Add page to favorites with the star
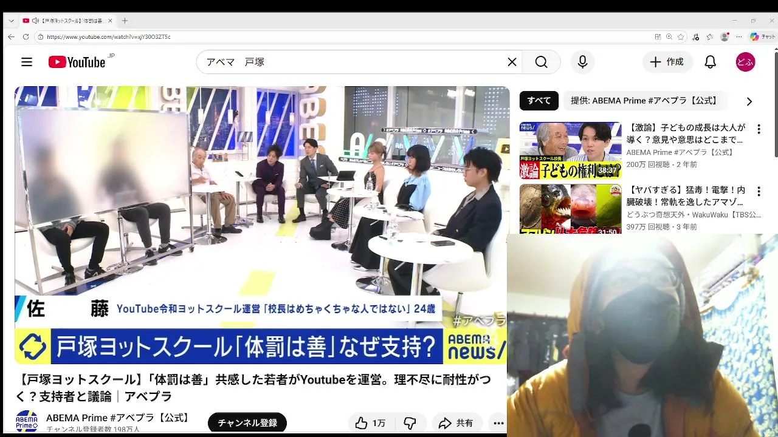This screenshot has height=437, width=778. pyautogui.click(x=681, y=36)
